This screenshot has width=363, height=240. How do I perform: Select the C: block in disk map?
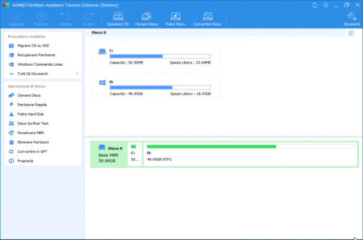click(x=135, y=154)
